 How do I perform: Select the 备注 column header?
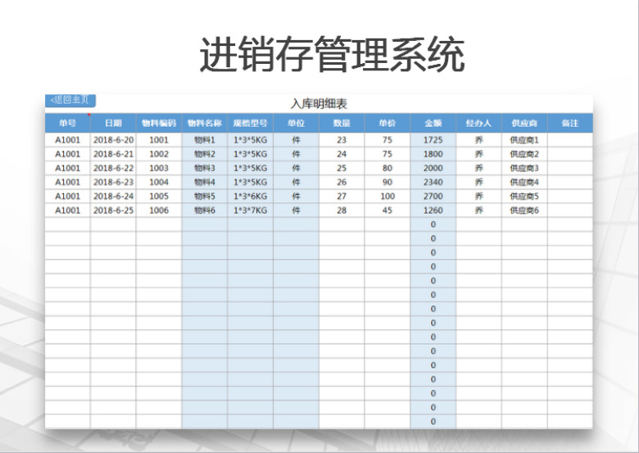570,123
